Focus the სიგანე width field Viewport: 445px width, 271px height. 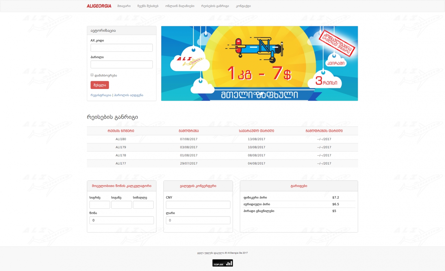point(121,205)
